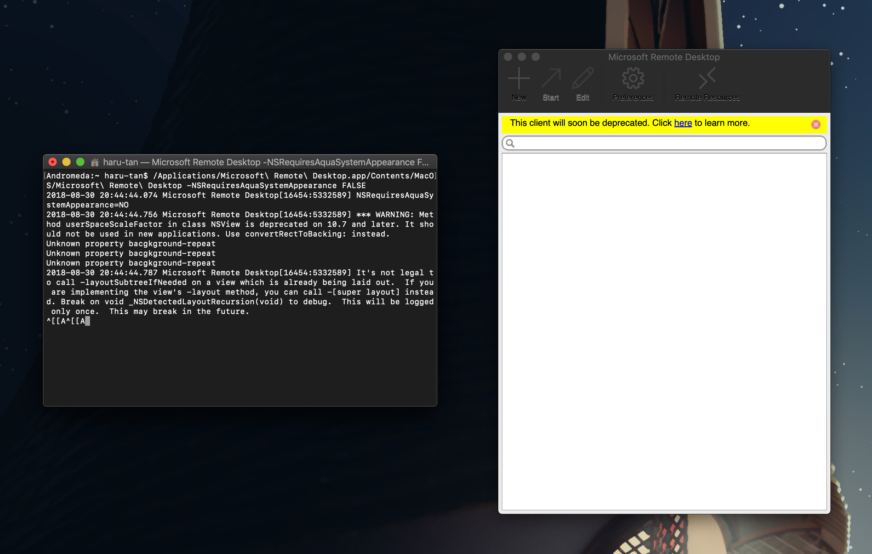Click the Edit pencil icon
The height and width of the screenshot is (554, 872).
[x=582, y=79]
